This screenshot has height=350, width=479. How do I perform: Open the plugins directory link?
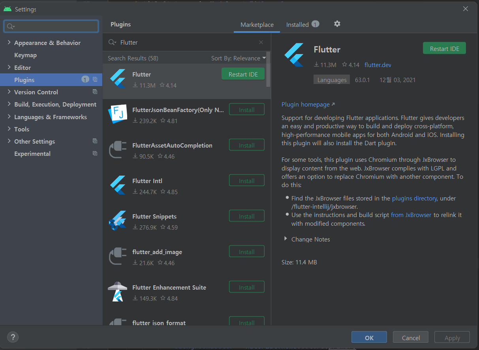[x=414, y=198]
